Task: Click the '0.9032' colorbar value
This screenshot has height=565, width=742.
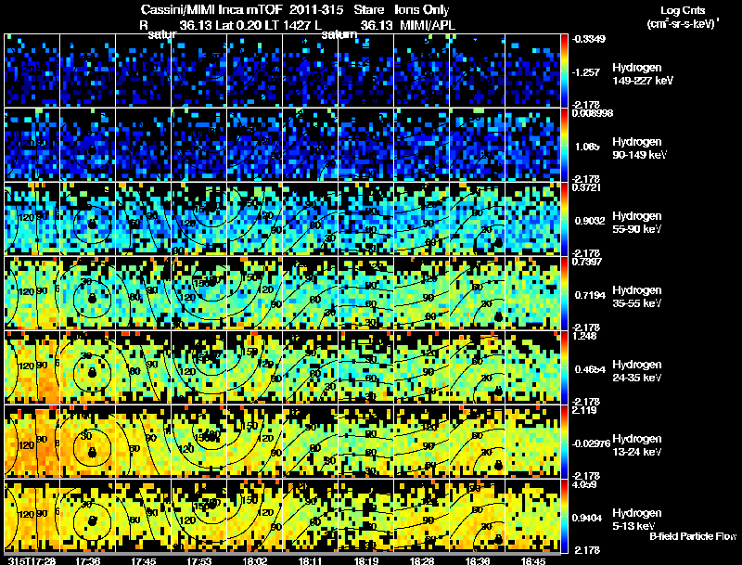Action: 590,221
